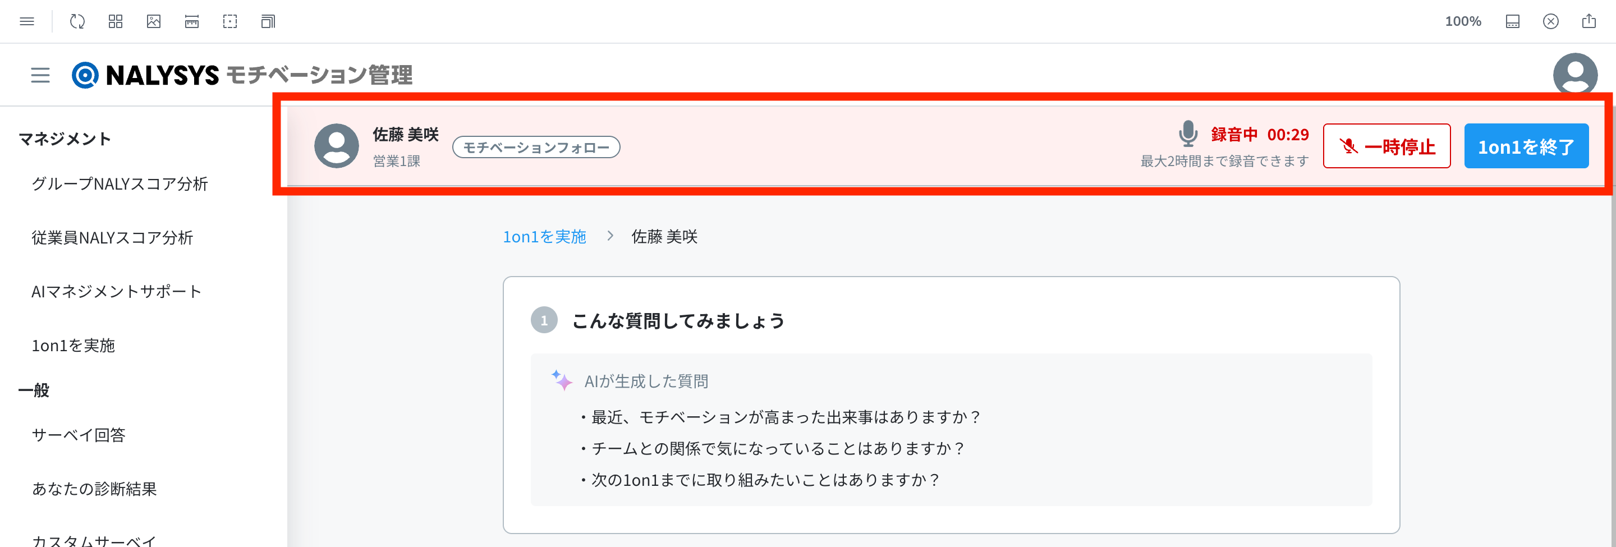
Task: Open グループNALYスコア分析 in sidebar
Action: [x=120, y=184]
